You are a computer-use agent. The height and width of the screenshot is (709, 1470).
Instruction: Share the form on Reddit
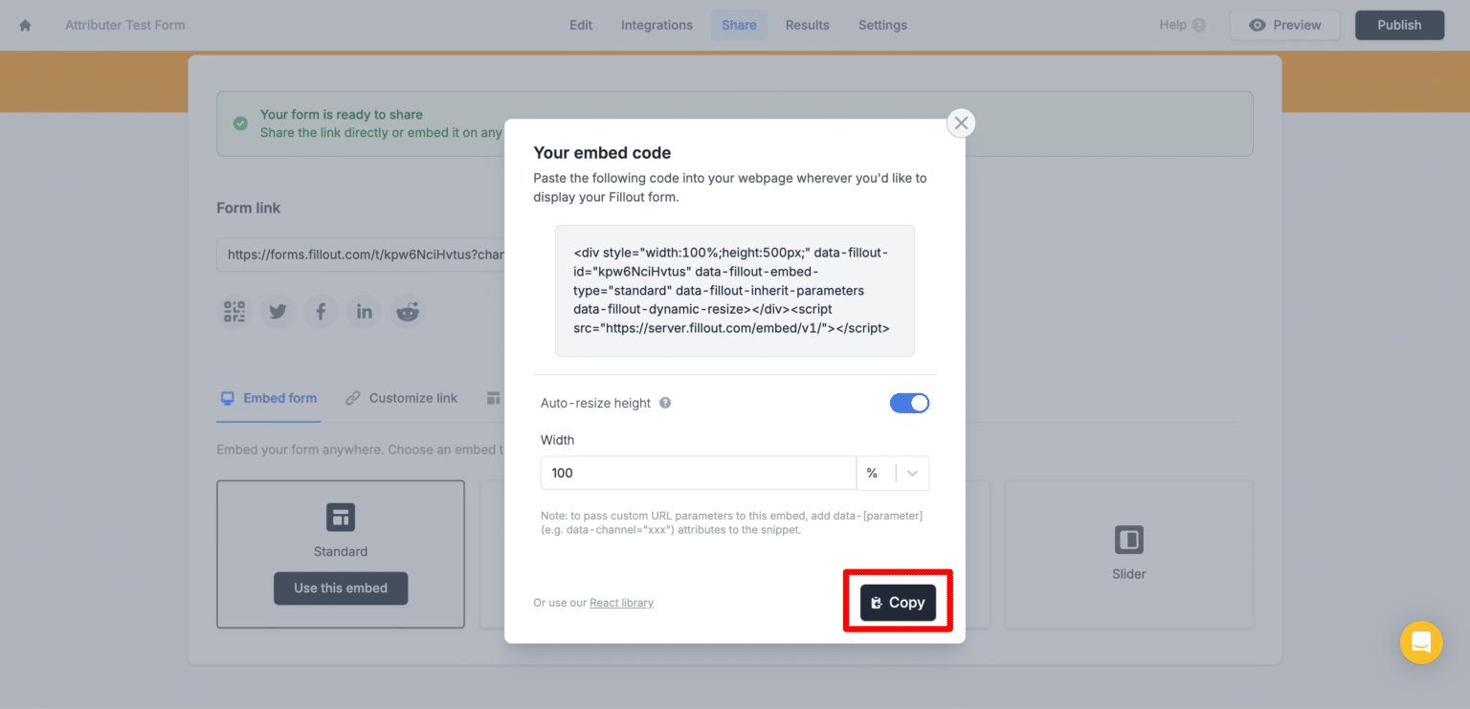tap(407, 311)
